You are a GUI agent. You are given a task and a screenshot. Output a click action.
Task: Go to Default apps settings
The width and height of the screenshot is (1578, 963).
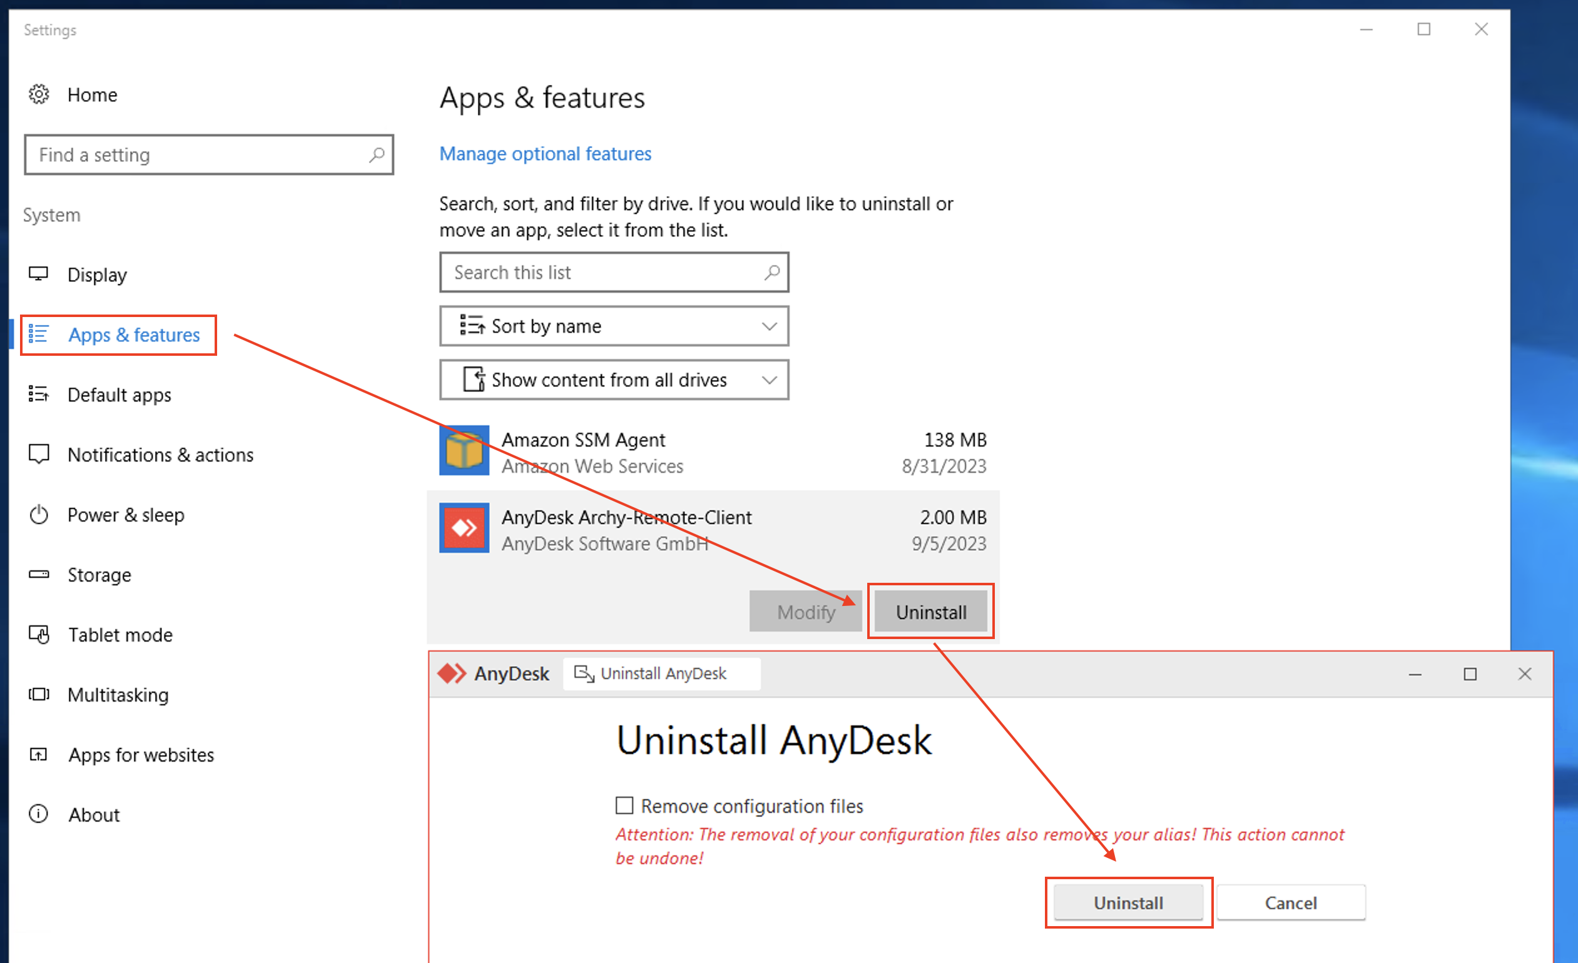pyautogui.click(x=119, y=395)
